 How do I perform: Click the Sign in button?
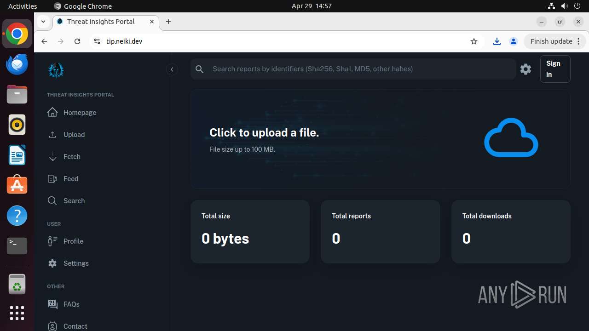(555, 69)
